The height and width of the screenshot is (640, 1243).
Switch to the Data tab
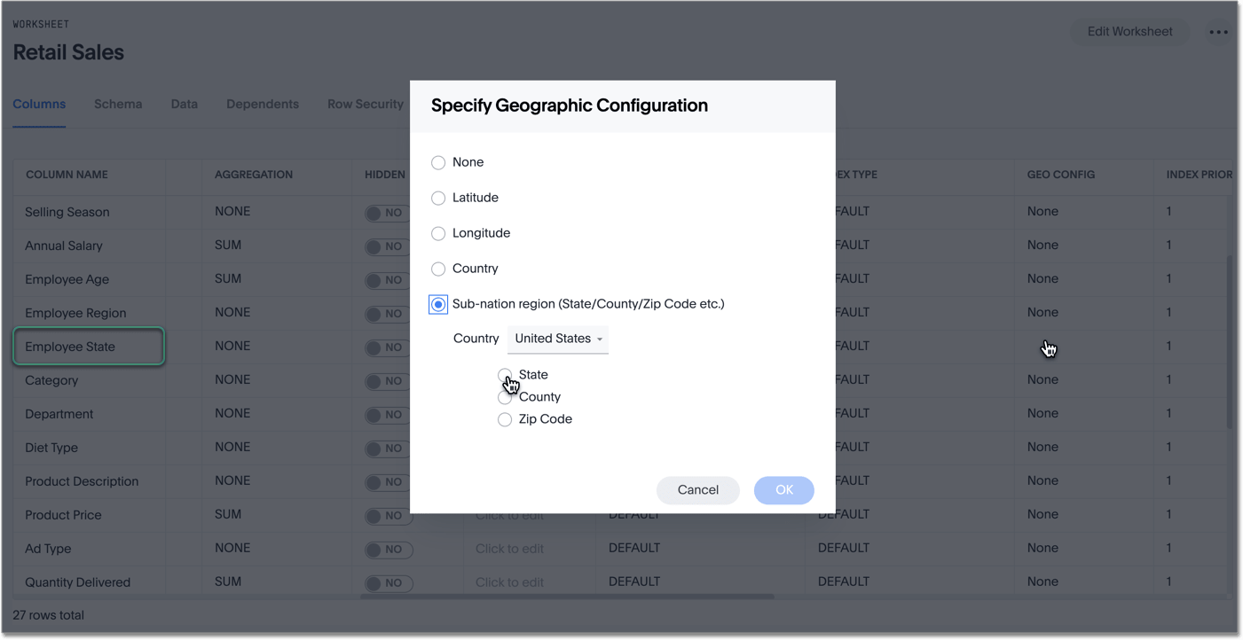point(184,104)
